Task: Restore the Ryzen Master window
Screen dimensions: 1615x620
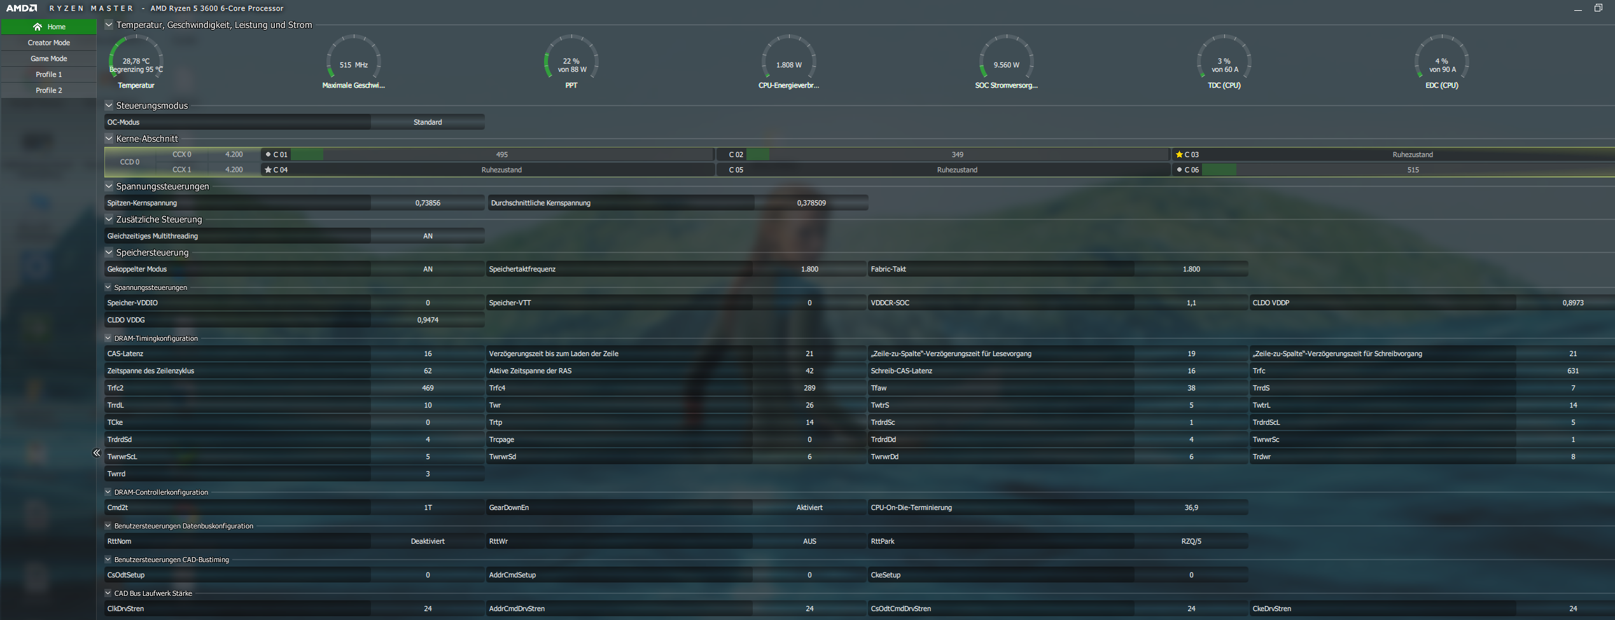Action: (1598, 8)
